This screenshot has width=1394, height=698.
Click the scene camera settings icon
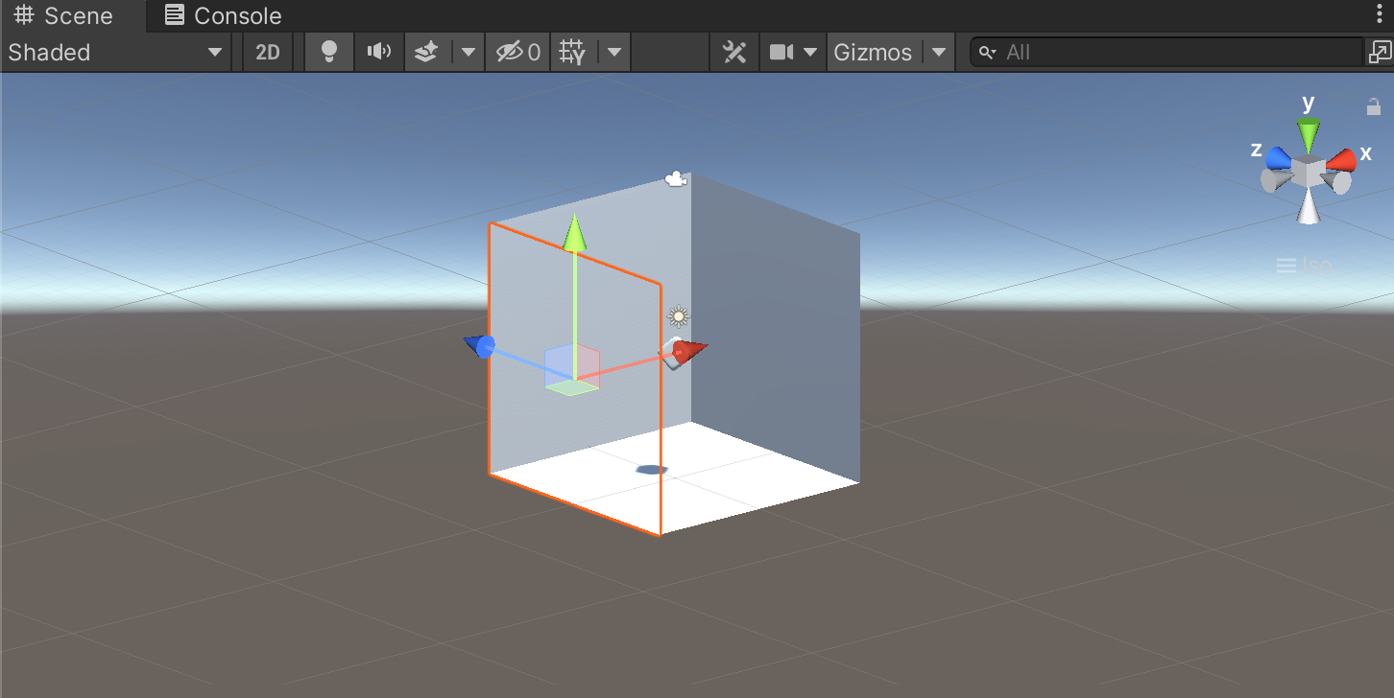(x=781, y=53)
